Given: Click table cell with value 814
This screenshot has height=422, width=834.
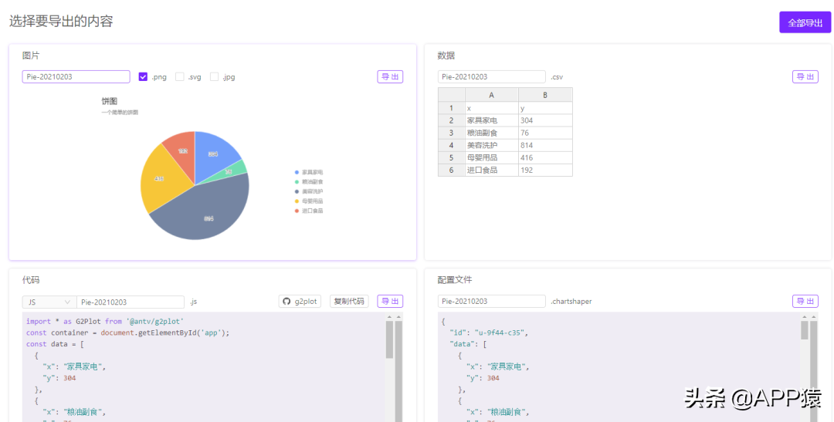Looking at the screenshot, I should 545,145.
